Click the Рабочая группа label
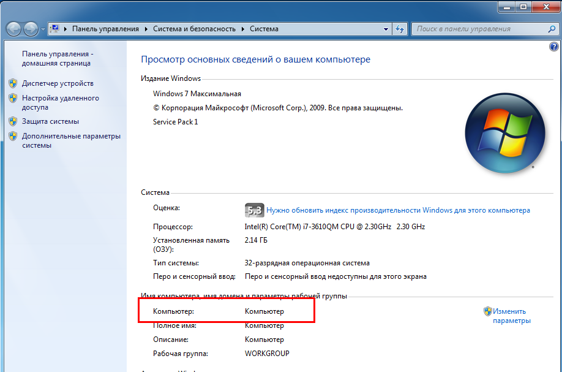 tap(180, 354)
